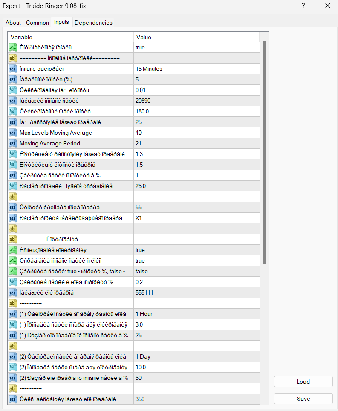Switch to the Dependencies tab
The height and width of the screenshot is (411, 338).
(93, 23)
